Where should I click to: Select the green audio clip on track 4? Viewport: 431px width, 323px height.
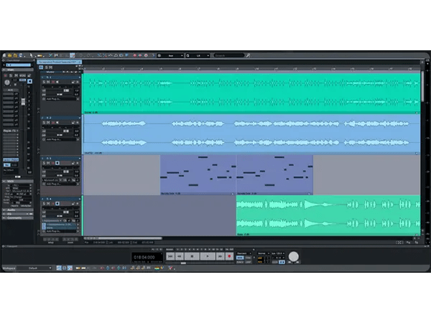[x=328, y=215]
